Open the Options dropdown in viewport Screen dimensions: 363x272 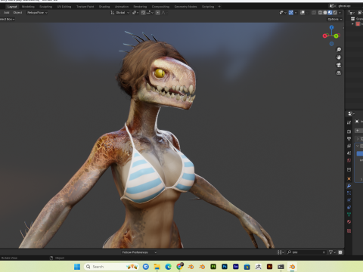(335, 19)
